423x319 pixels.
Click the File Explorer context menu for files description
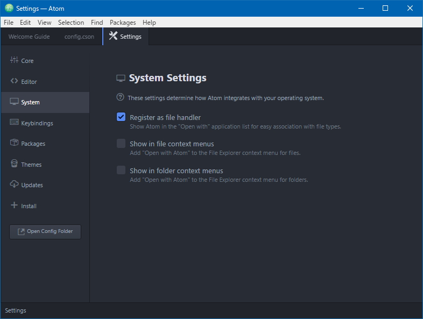click(215, 153)
